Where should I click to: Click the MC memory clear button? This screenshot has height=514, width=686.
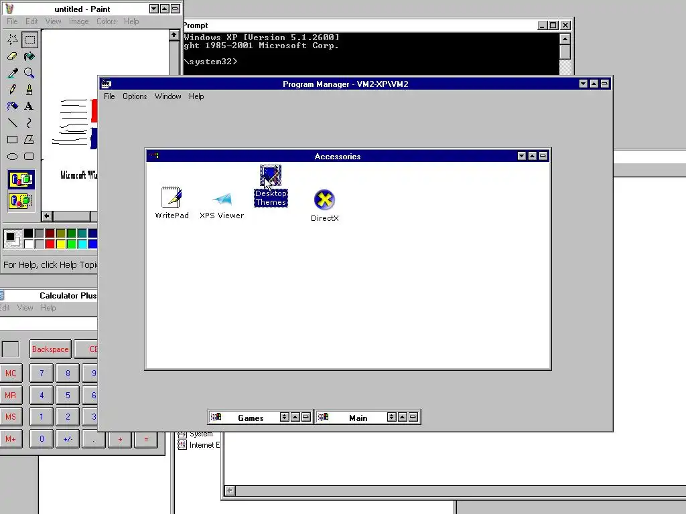(x=11, y=373)
